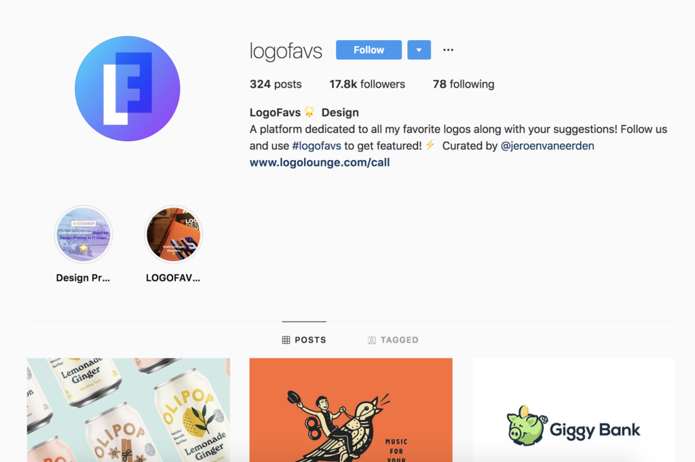Click the grid icon beside POSTS
The width and height of the screenshot is (695, 462).
[286, 340]
